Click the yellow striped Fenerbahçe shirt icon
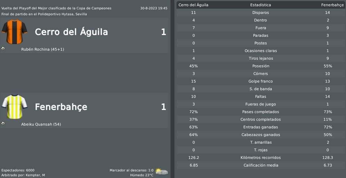 click(14, 107)
